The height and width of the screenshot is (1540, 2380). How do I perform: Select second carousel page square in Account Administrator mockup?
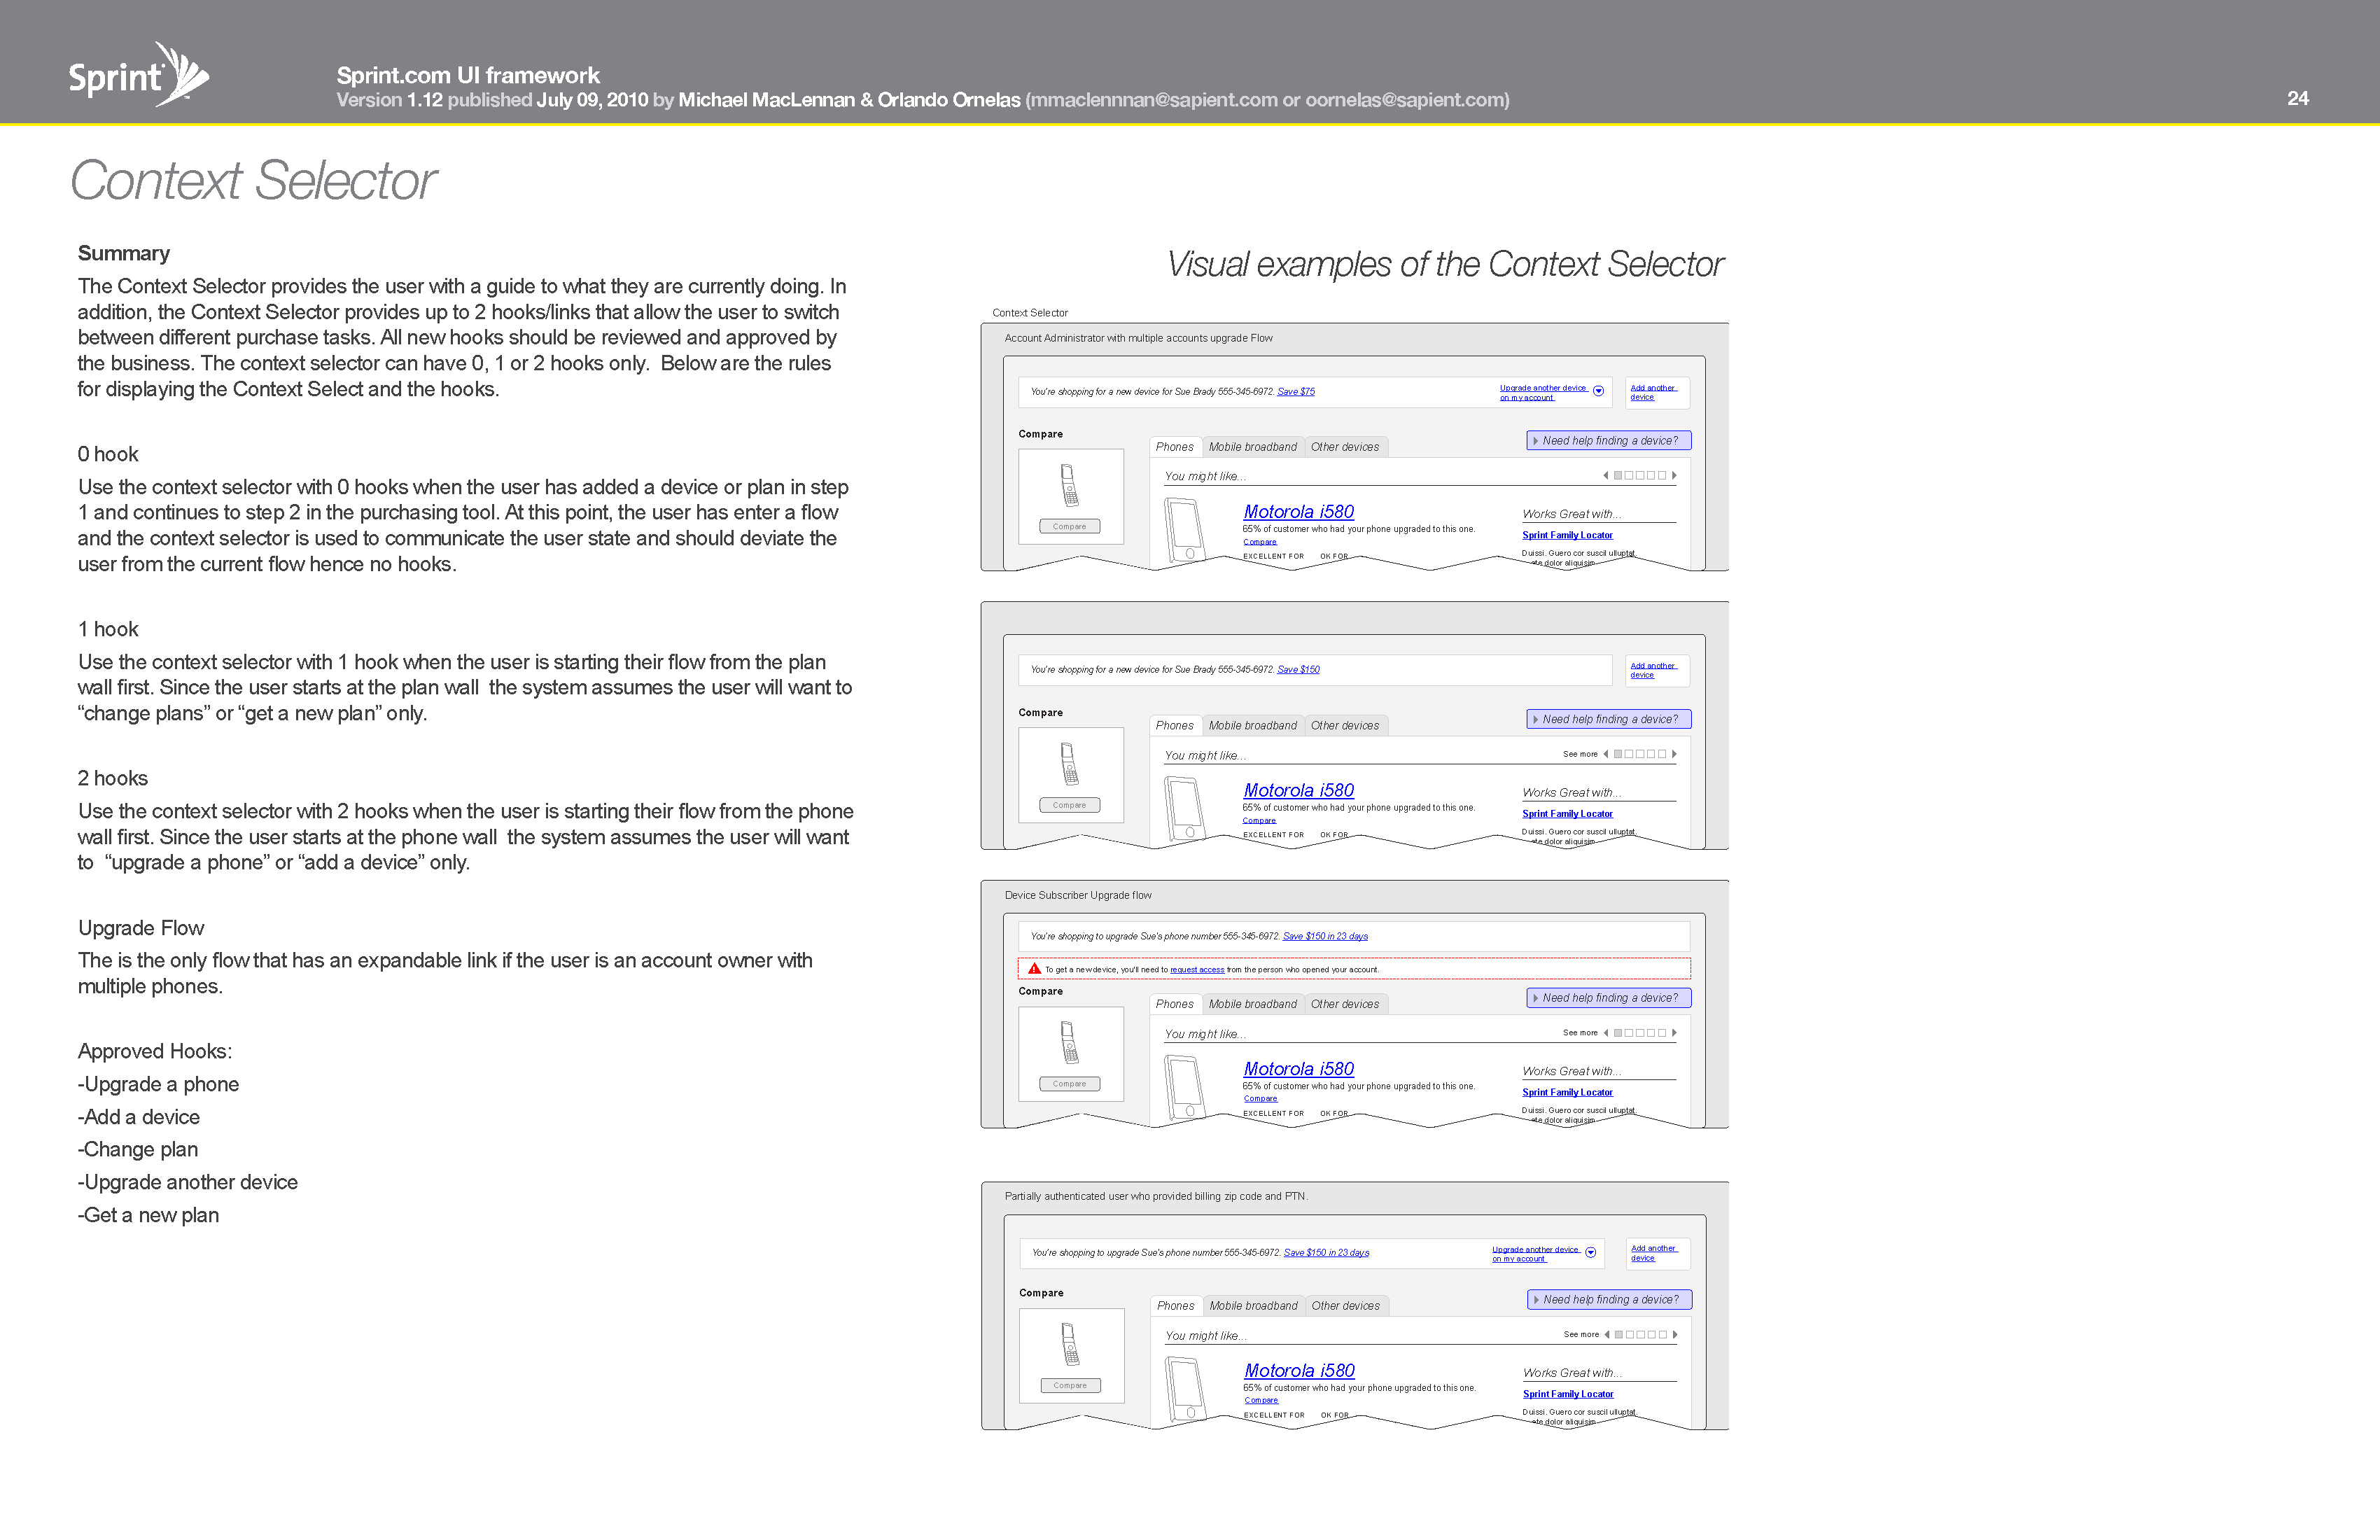(1629, 476)
